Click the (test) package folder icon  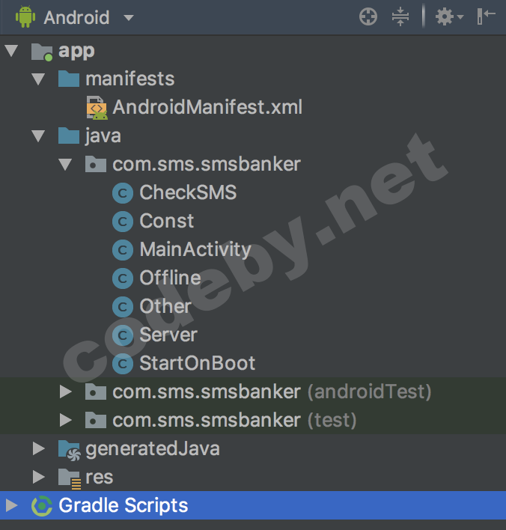pos(96,419)
